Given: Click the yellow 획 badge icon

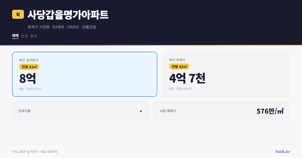Looking at the screenshot, I should 17,14.
